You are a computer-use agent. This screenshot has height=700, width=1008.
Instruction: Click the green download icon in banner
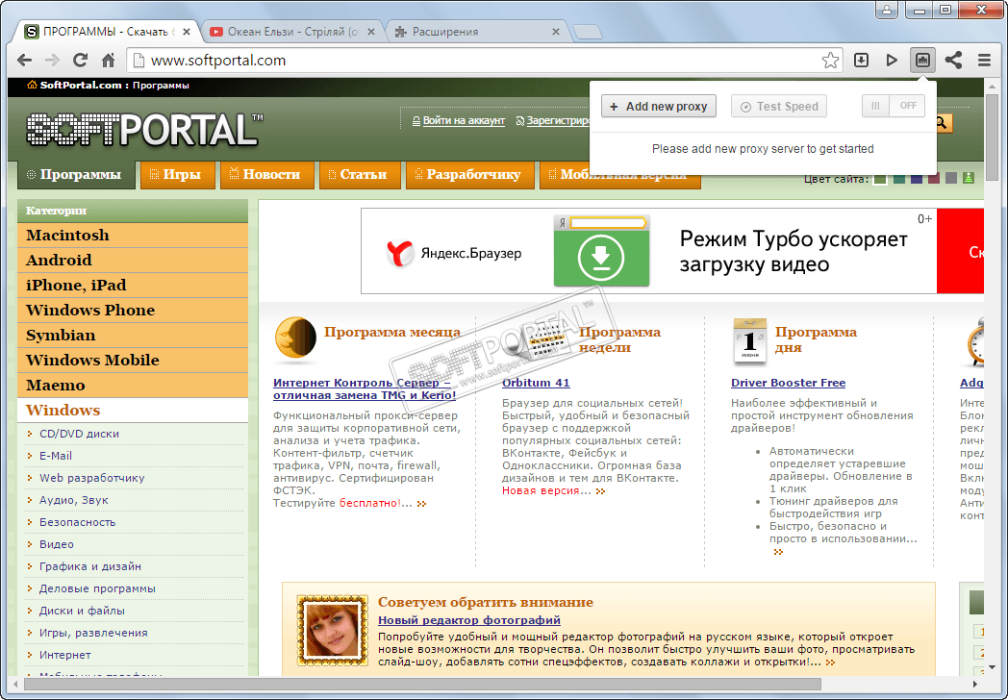(x=601, y=257)
